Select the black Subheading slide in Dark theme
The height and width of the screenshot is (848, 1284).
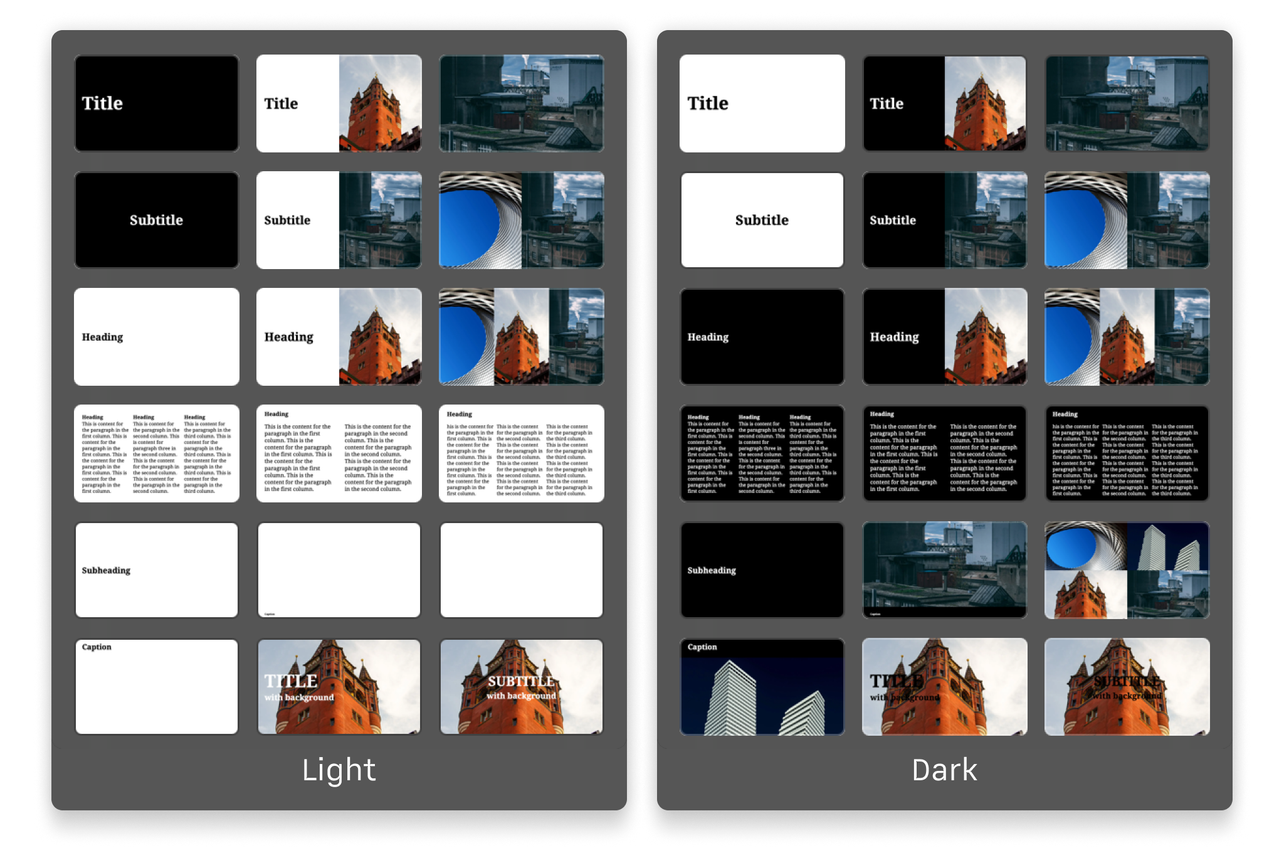(x=762, y=570)
